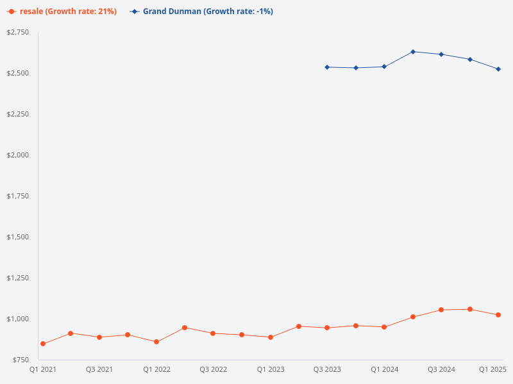The height and width of the screenshot is (384, 513).
Task: Click the first Grand Dunman diamond at Q3 2023
Action: click(327, 67)
